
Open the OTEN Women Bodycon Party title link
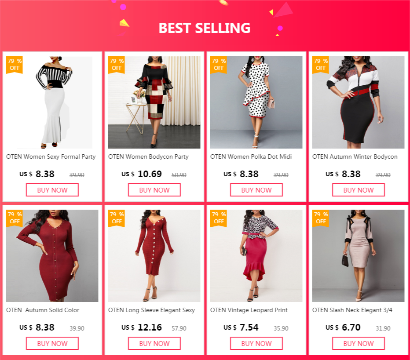(148, 157)
